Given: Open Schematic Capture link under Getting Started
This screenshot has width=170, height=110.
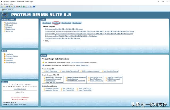Looking at the screenshot, I should click(x=11, y=23).
